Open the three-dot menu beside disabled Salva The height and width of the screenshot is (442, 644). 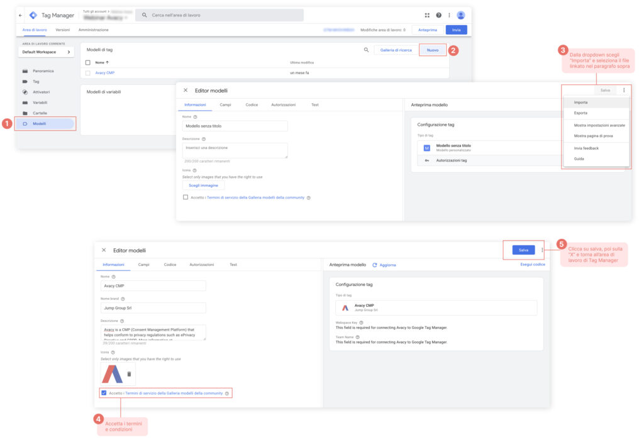pos(624,91)
